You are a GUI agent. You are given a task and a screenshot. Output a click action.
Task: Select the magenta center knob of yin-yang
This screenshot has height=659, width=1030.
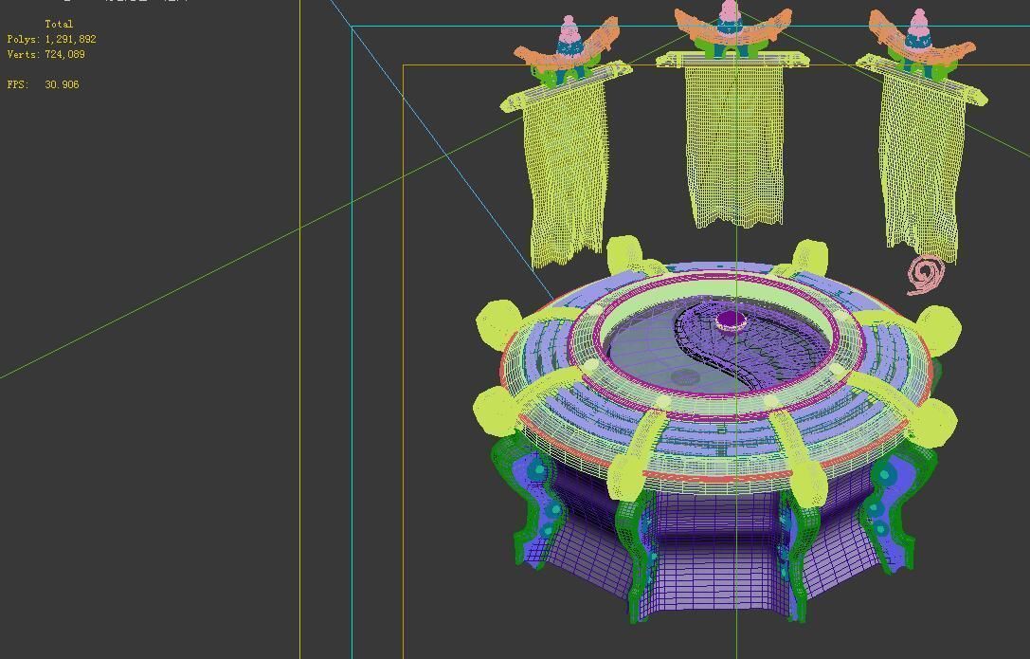731,320
